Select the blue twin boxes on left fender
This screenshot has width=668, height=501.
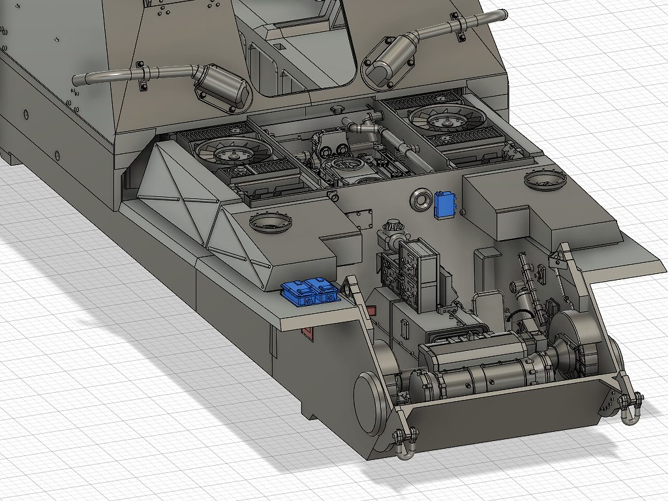coord(309,292)
